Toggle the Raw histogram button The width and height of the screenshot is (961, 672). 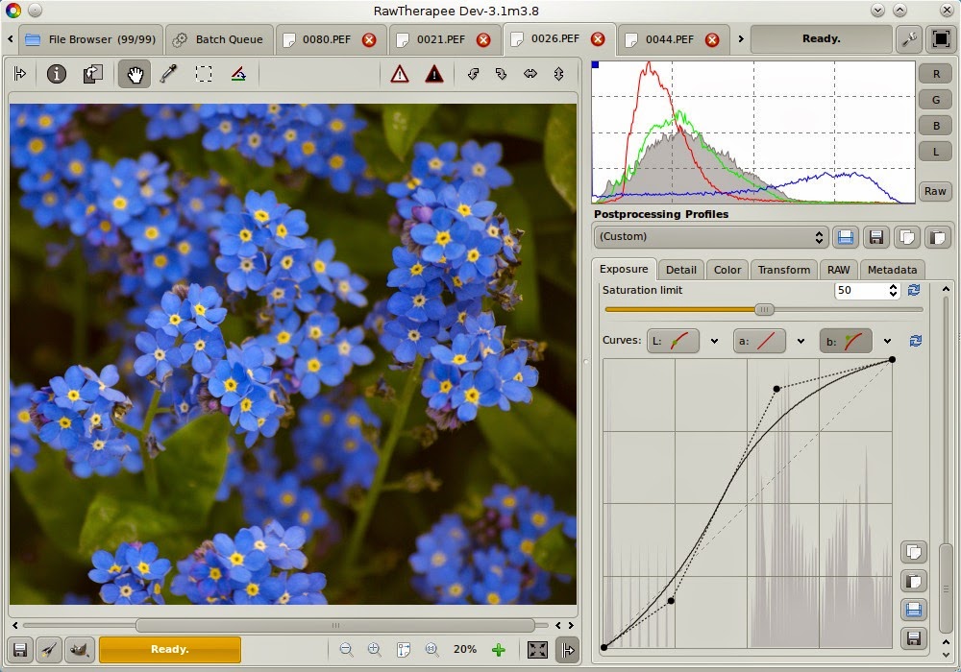935,190
